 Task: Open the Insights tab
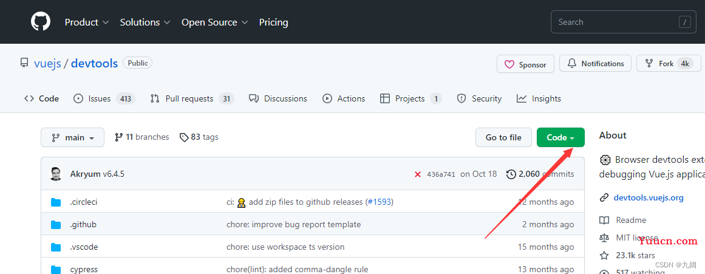539,98
